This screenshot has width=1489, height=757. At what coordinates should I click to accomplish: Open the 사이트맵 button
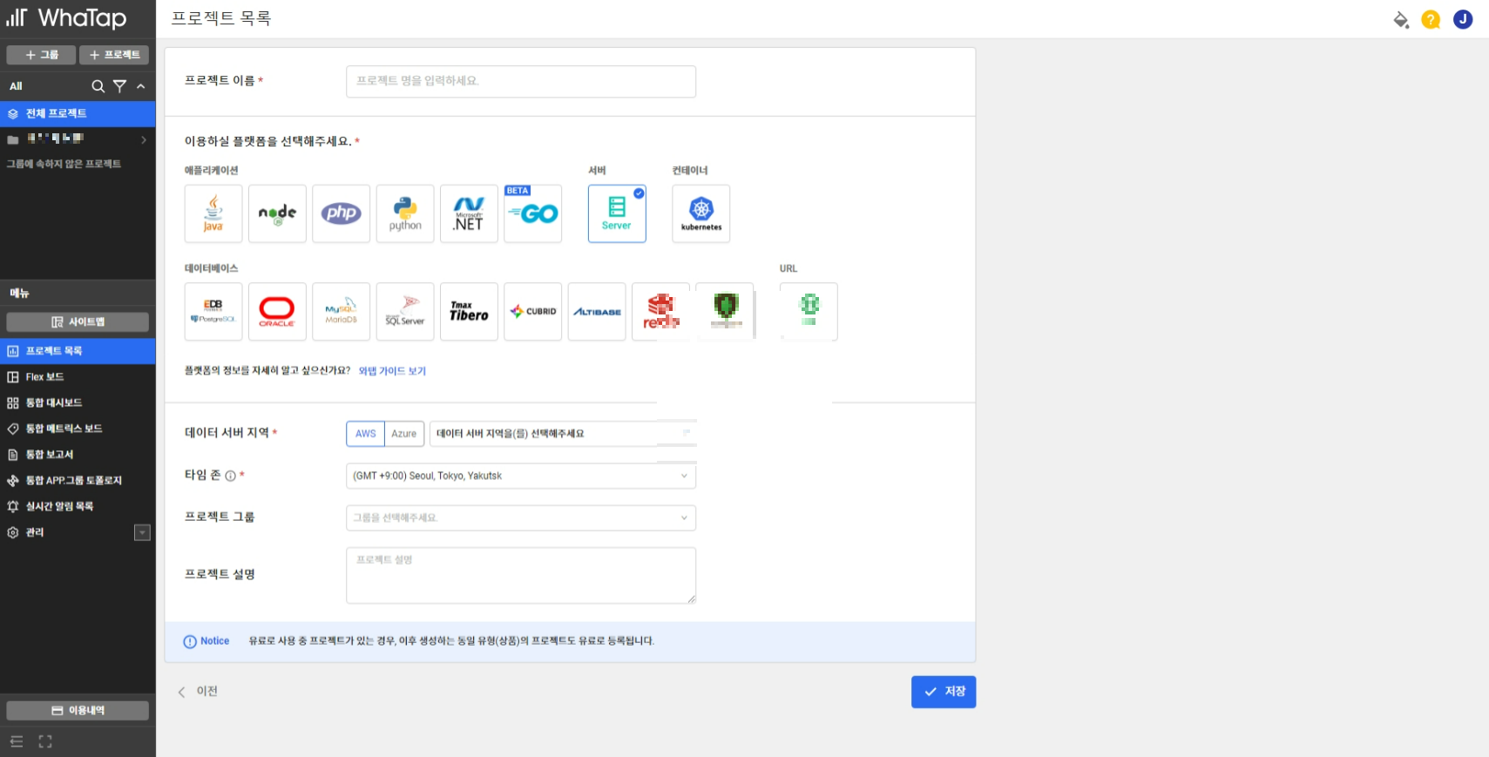coord(78,322)
